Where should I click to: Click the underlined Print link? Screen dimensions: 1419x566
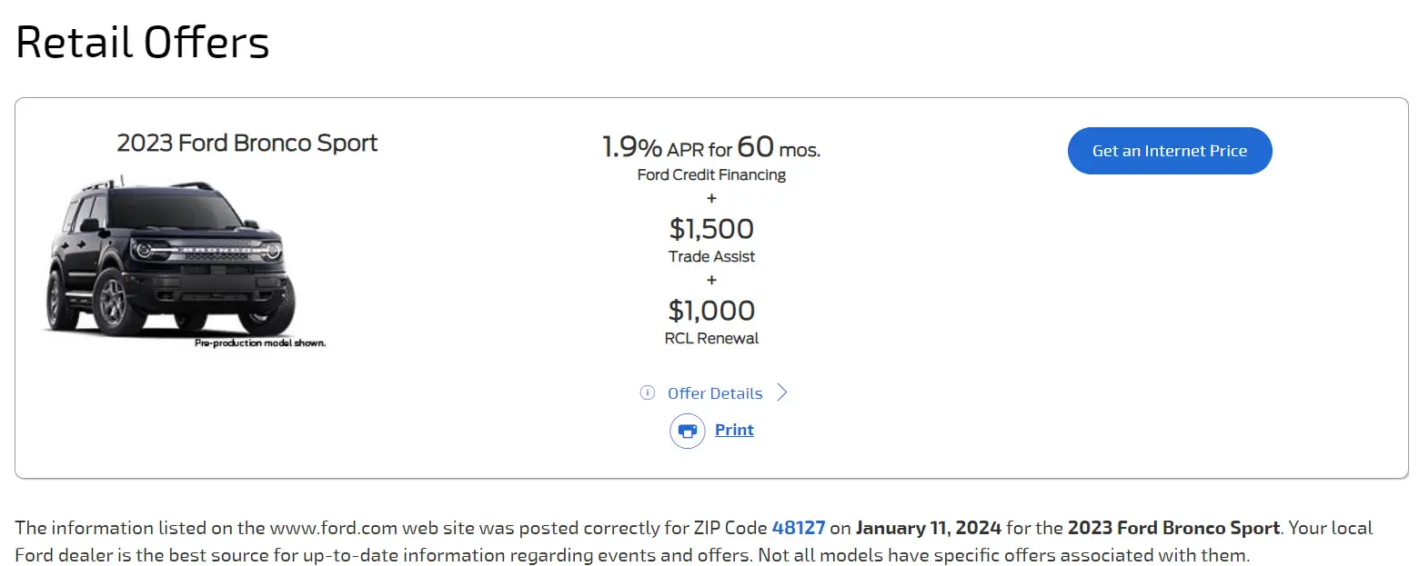pos(734,430)
